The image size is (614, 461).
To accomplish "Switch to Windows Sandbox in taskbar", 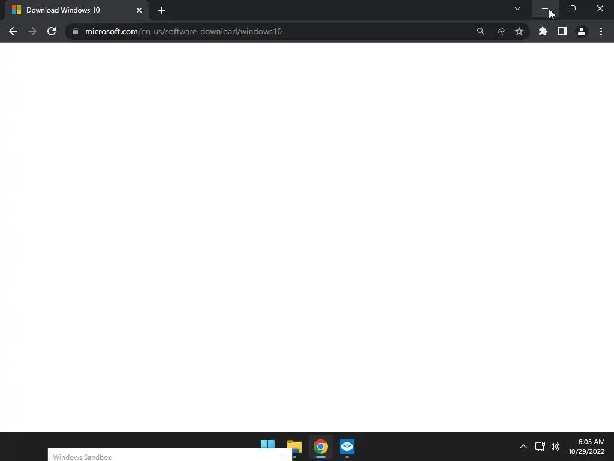I will [347, 446].
